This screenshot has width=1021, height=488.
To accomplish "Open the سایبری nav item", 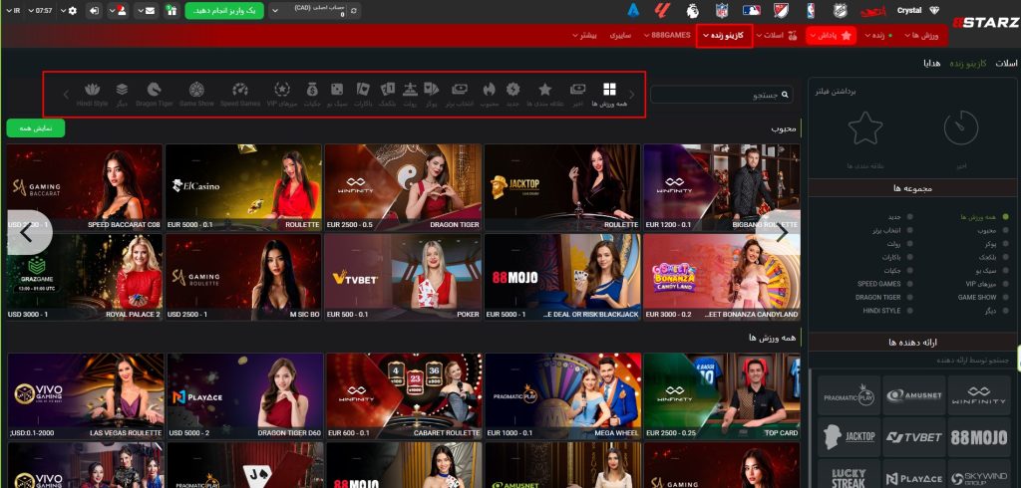I will tap(620, 35).
